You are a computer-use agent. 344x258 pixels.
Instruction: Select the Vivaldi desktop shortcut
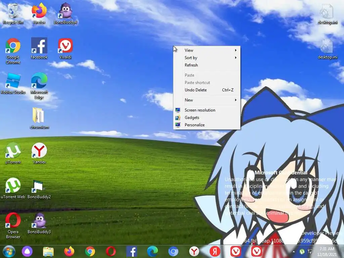point(65,48)
